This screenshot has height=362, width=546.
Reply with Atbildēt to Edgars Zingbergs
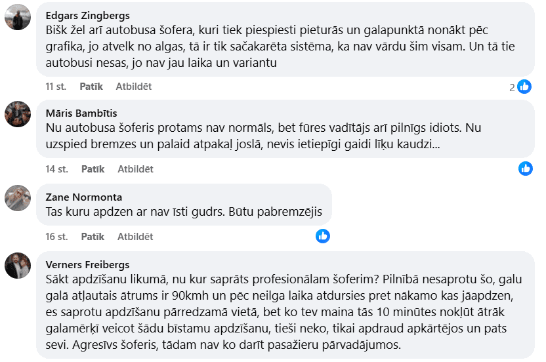pos(134,87)
